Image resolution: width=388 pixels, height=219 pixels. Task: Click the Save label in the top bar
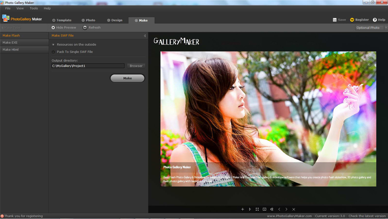[x=342, y=20]
